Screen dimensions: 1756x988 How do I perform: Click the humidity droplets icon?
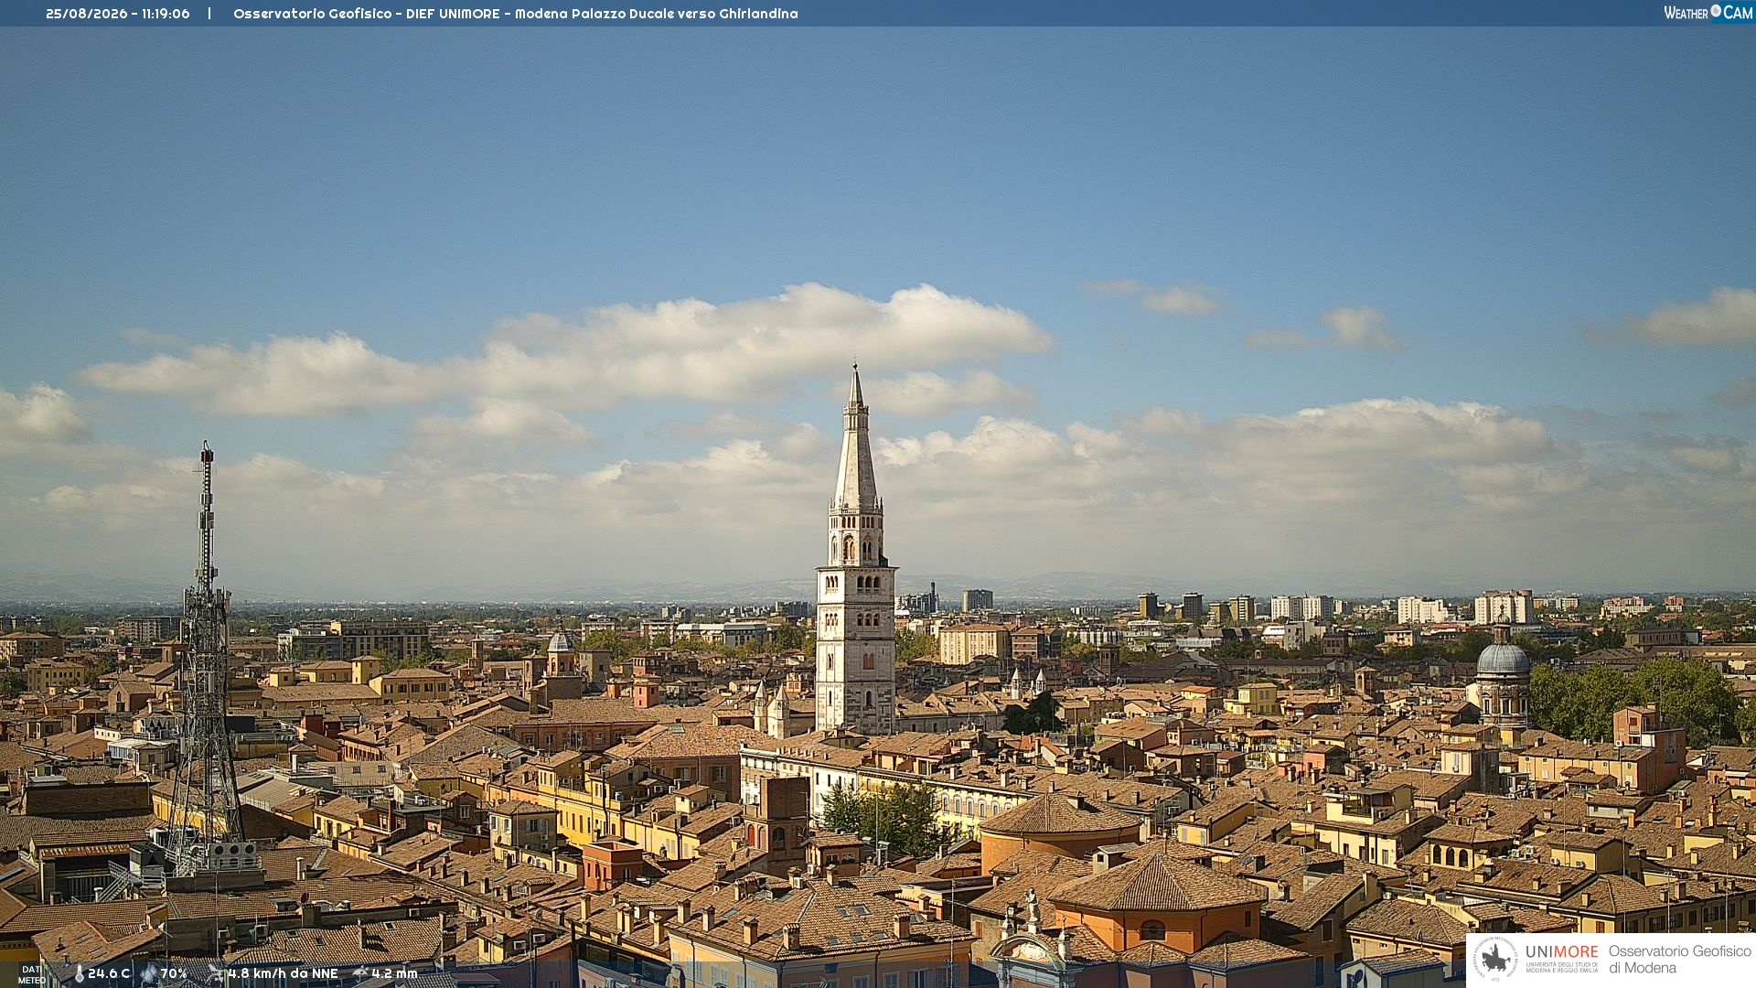click(149, 974)
